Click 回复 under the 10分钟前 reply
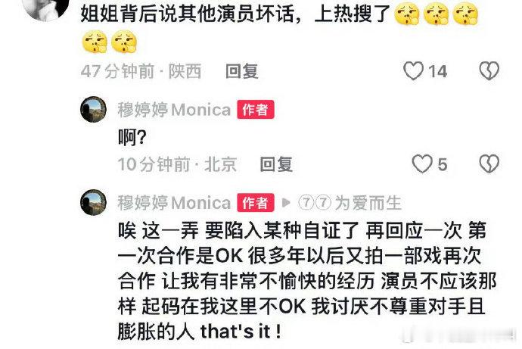 click(x=276, y=164)
